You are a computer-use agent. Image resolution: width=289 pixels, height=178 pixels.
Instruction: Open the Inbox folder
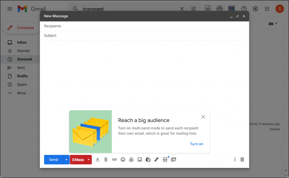pyautogui.click(x=22, y=42)
